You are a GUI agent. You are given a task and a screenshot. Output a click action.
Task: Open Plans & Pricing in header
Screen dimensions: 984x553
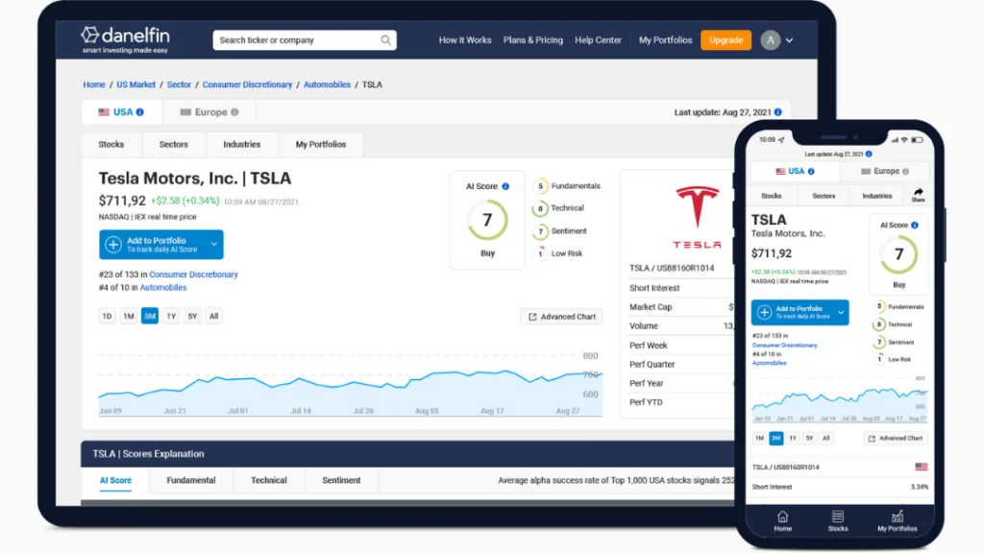pos(532,40)
